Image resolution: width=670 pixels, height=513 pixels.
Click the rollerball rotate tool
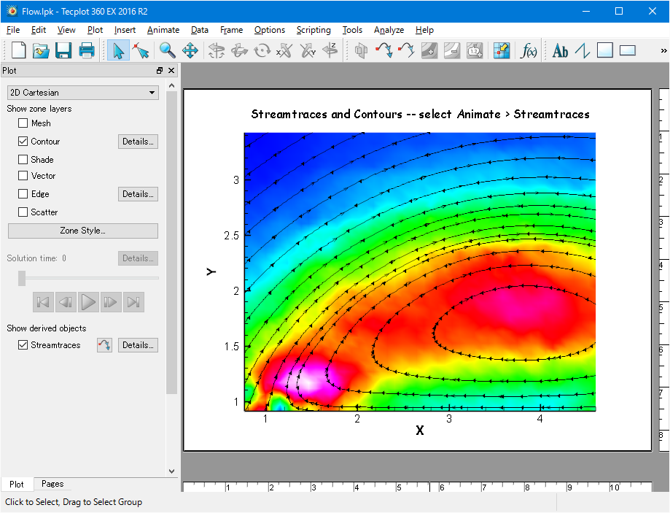[x=239, y=50]
